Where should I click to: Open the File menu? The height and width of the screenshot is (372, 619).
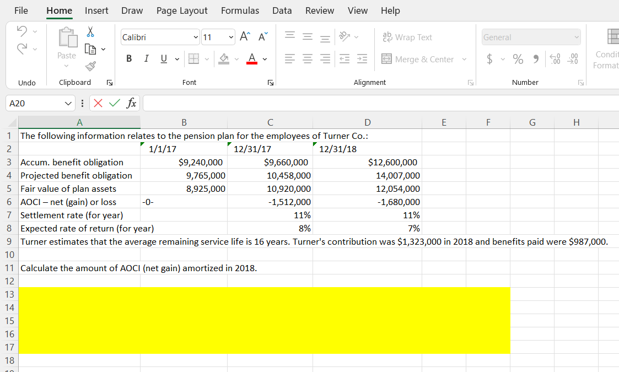pyautogui.click(x=21, y=10)
